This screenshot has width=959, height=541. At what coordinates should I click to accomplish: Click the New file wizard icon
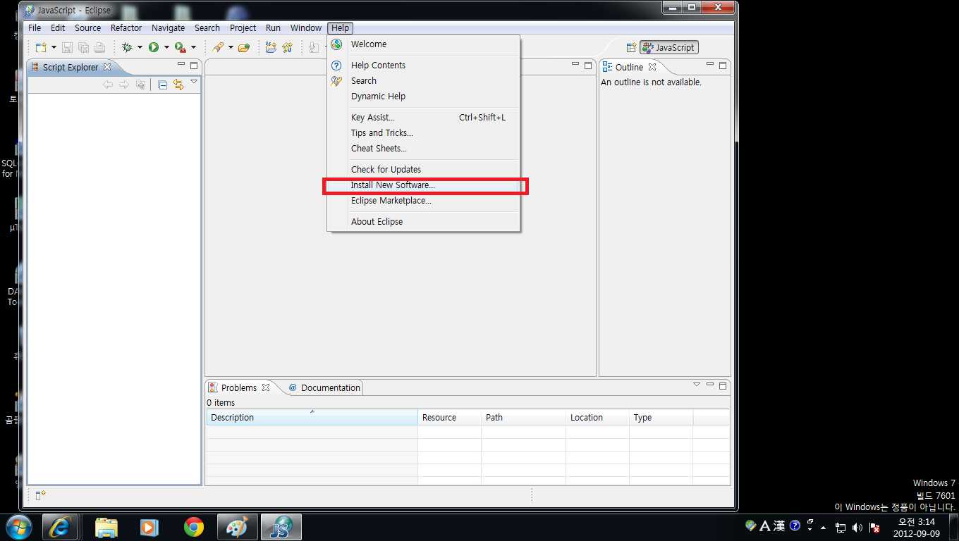(41, 47)
